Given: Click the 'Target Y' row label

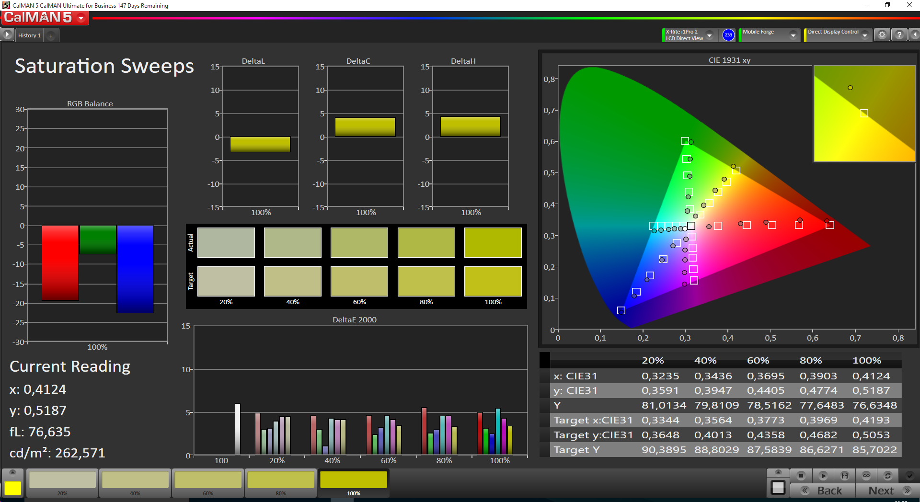Looking at the screenshot, I should point(576,450).
